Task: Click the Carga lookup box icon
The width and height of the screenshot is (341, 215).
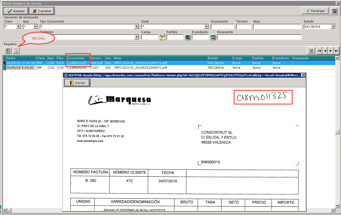Action: pyautogui.click(x=162, y=37)
